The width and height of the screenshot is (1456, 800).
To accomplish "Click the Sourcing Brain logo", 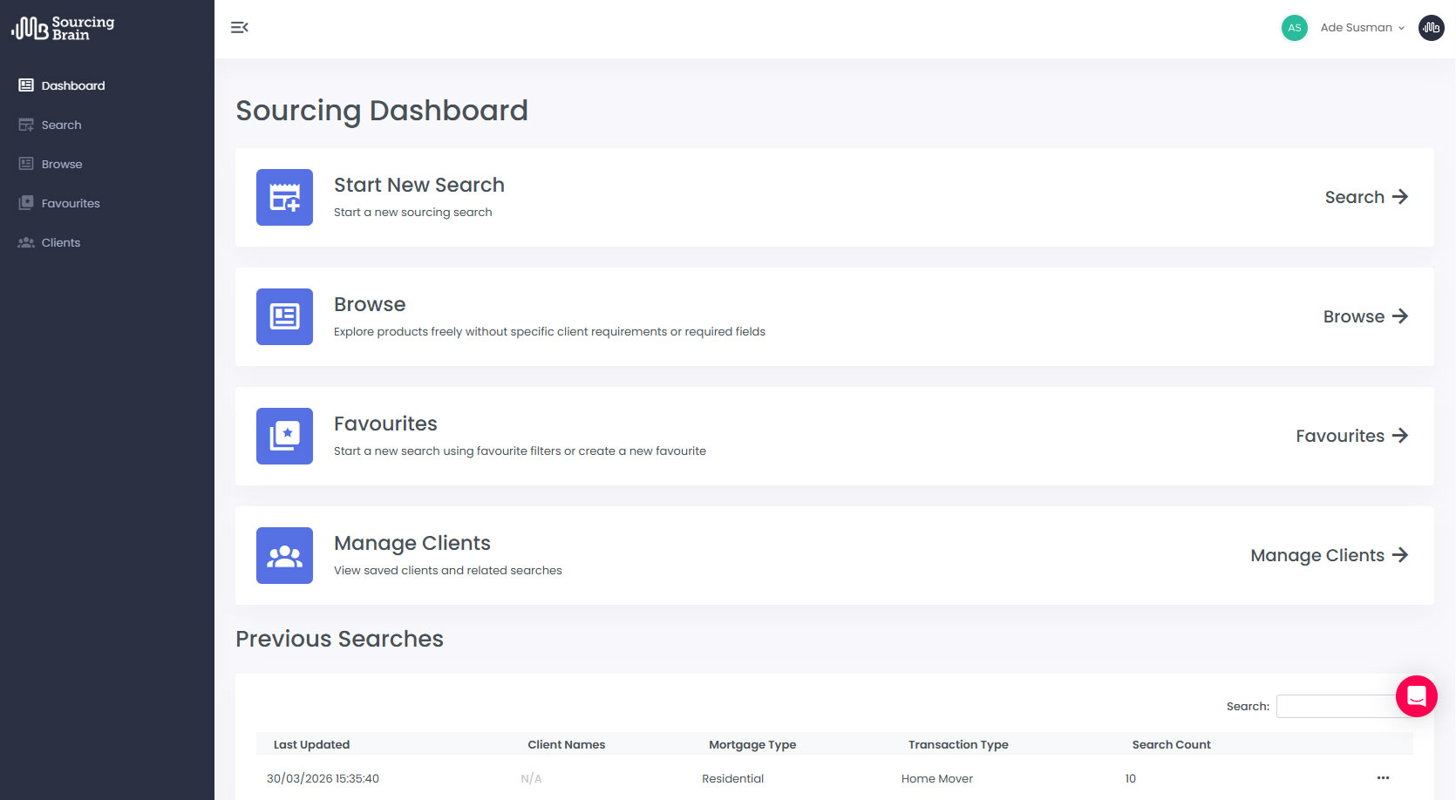I will pyautogui.click(x=63, y=28).
